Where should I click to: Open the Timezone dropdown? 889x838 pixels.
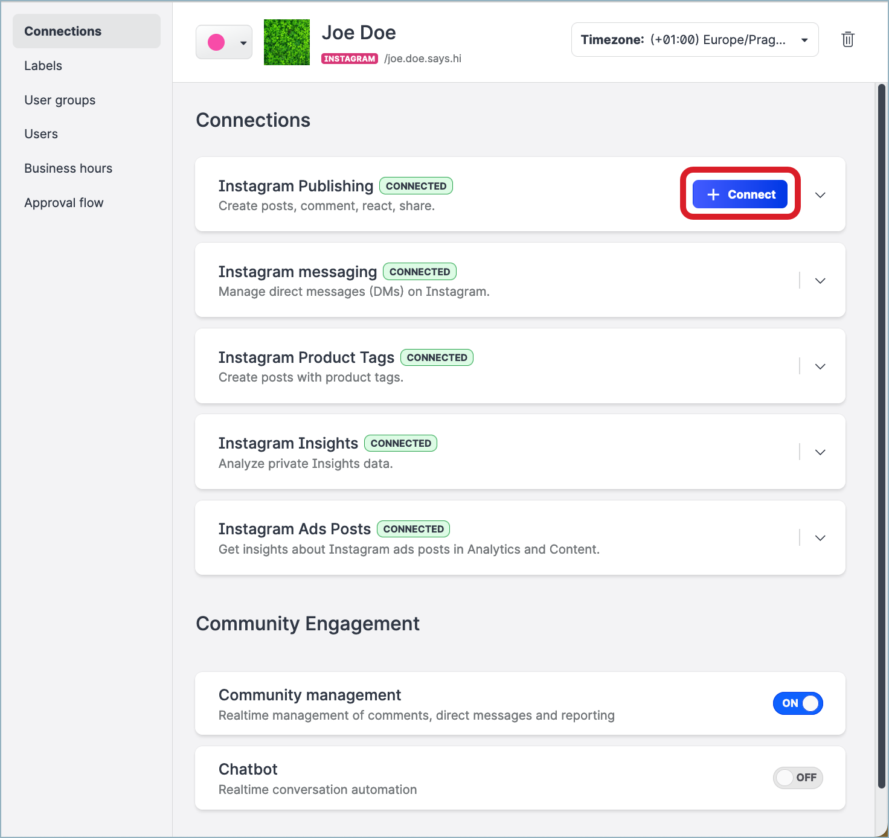pos(695,40)
